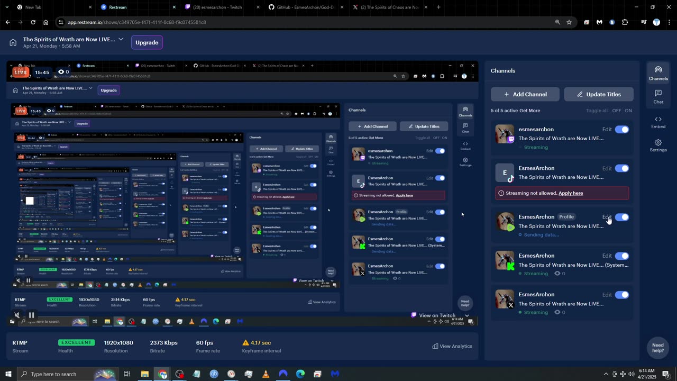Click the 2373 Kbps bitrate value
677x381 pixels.
pyautogui.click(x=164, y=342)
